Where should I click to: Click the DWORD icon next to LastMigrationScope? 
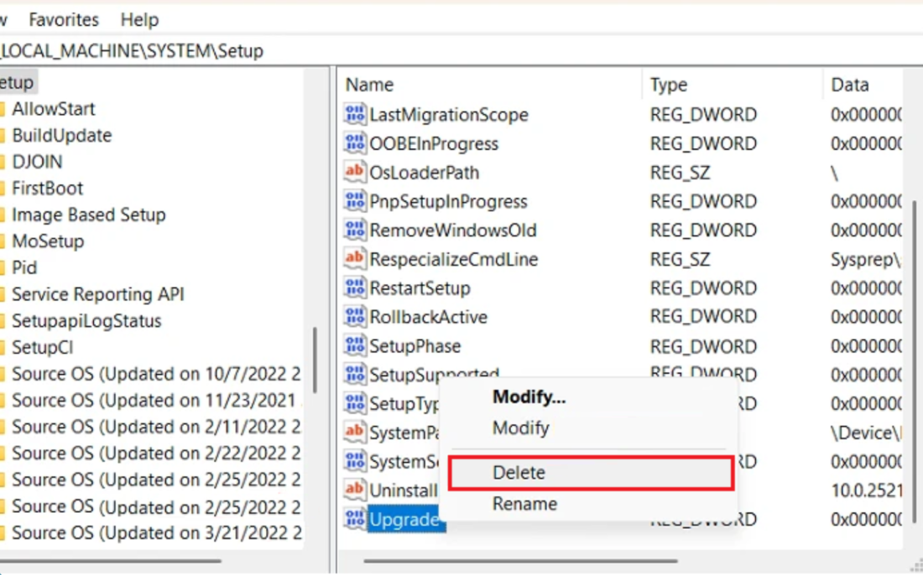pos(353,115)
